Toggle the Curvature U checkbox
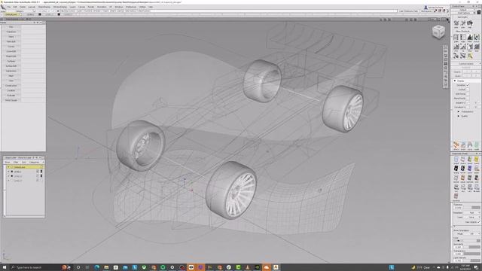482x271 pixels. coord(468,107)
